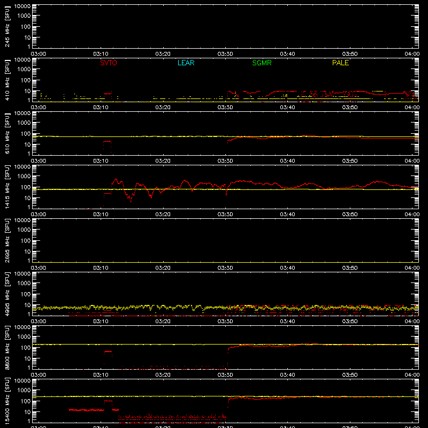
Task: Click 03:00 tick under the 245 MHz panel
Action: coord(39,54)
